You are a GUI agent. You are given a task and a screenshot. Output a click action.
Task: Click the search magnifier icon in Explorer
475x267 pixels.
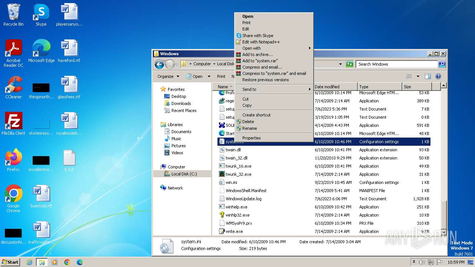pyautogui.click(x=442, y=64)
